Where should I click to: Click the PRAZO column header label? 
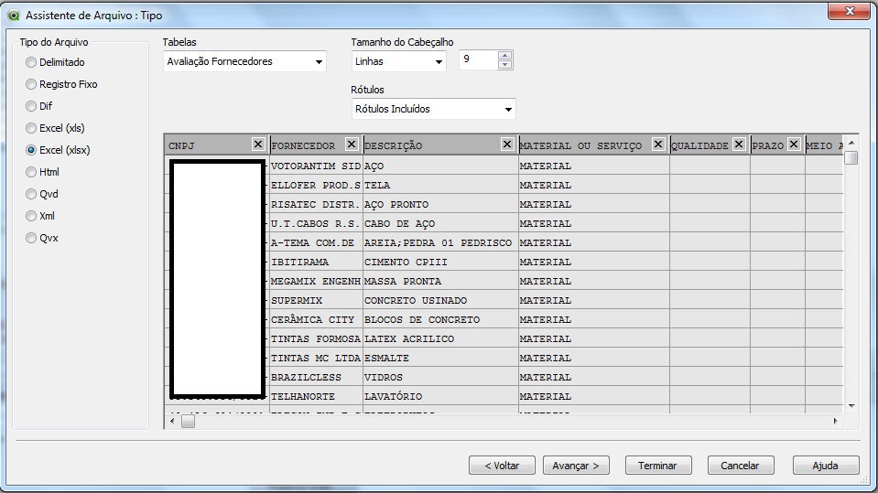pyautogui.click(x=768, y=146)
